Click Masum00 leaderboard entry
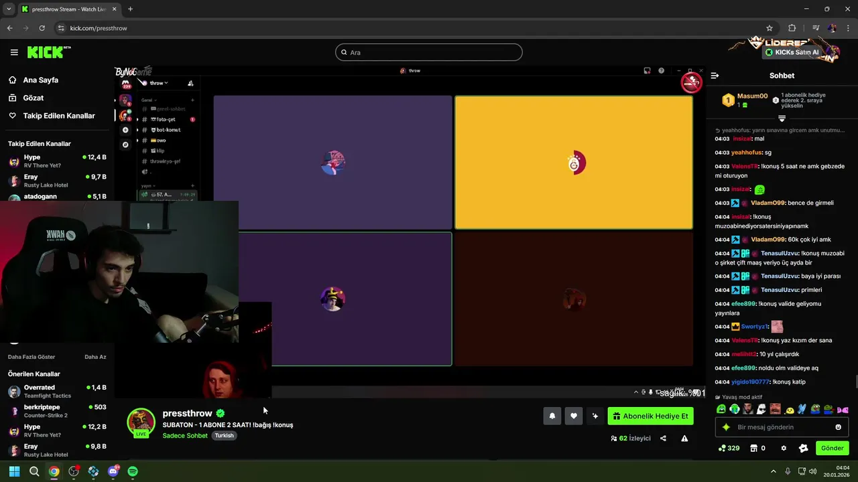The image size is (858, 482). [x=745, y=100]
